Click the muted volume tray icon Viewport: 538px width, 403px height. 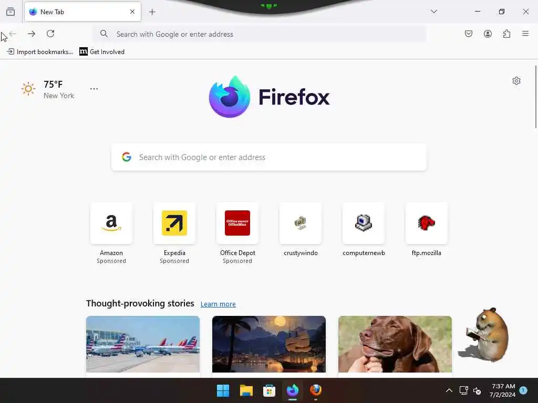pos(477,390)
